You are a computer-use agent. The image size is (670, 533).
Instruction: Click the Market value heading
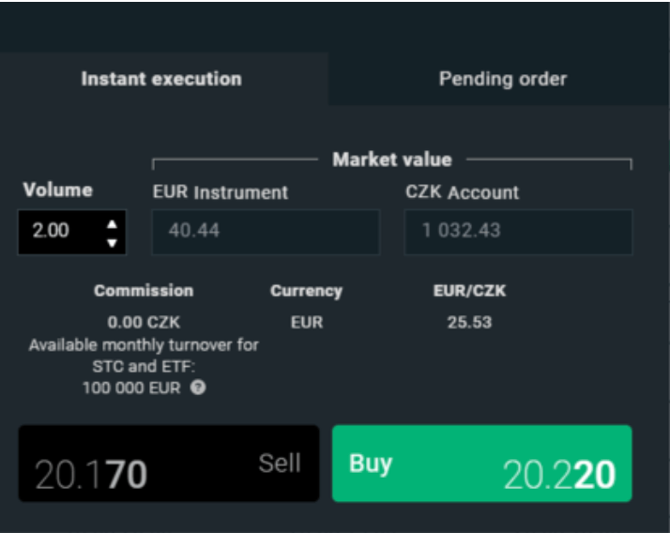(x=391, y=160)
